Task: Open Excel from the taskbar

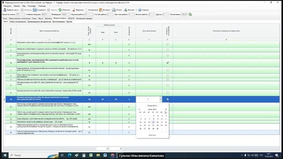Action: pyautogui.click(x=91, y=155)
